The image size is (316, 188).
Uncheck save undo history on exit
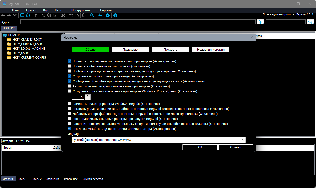point(70,76)
